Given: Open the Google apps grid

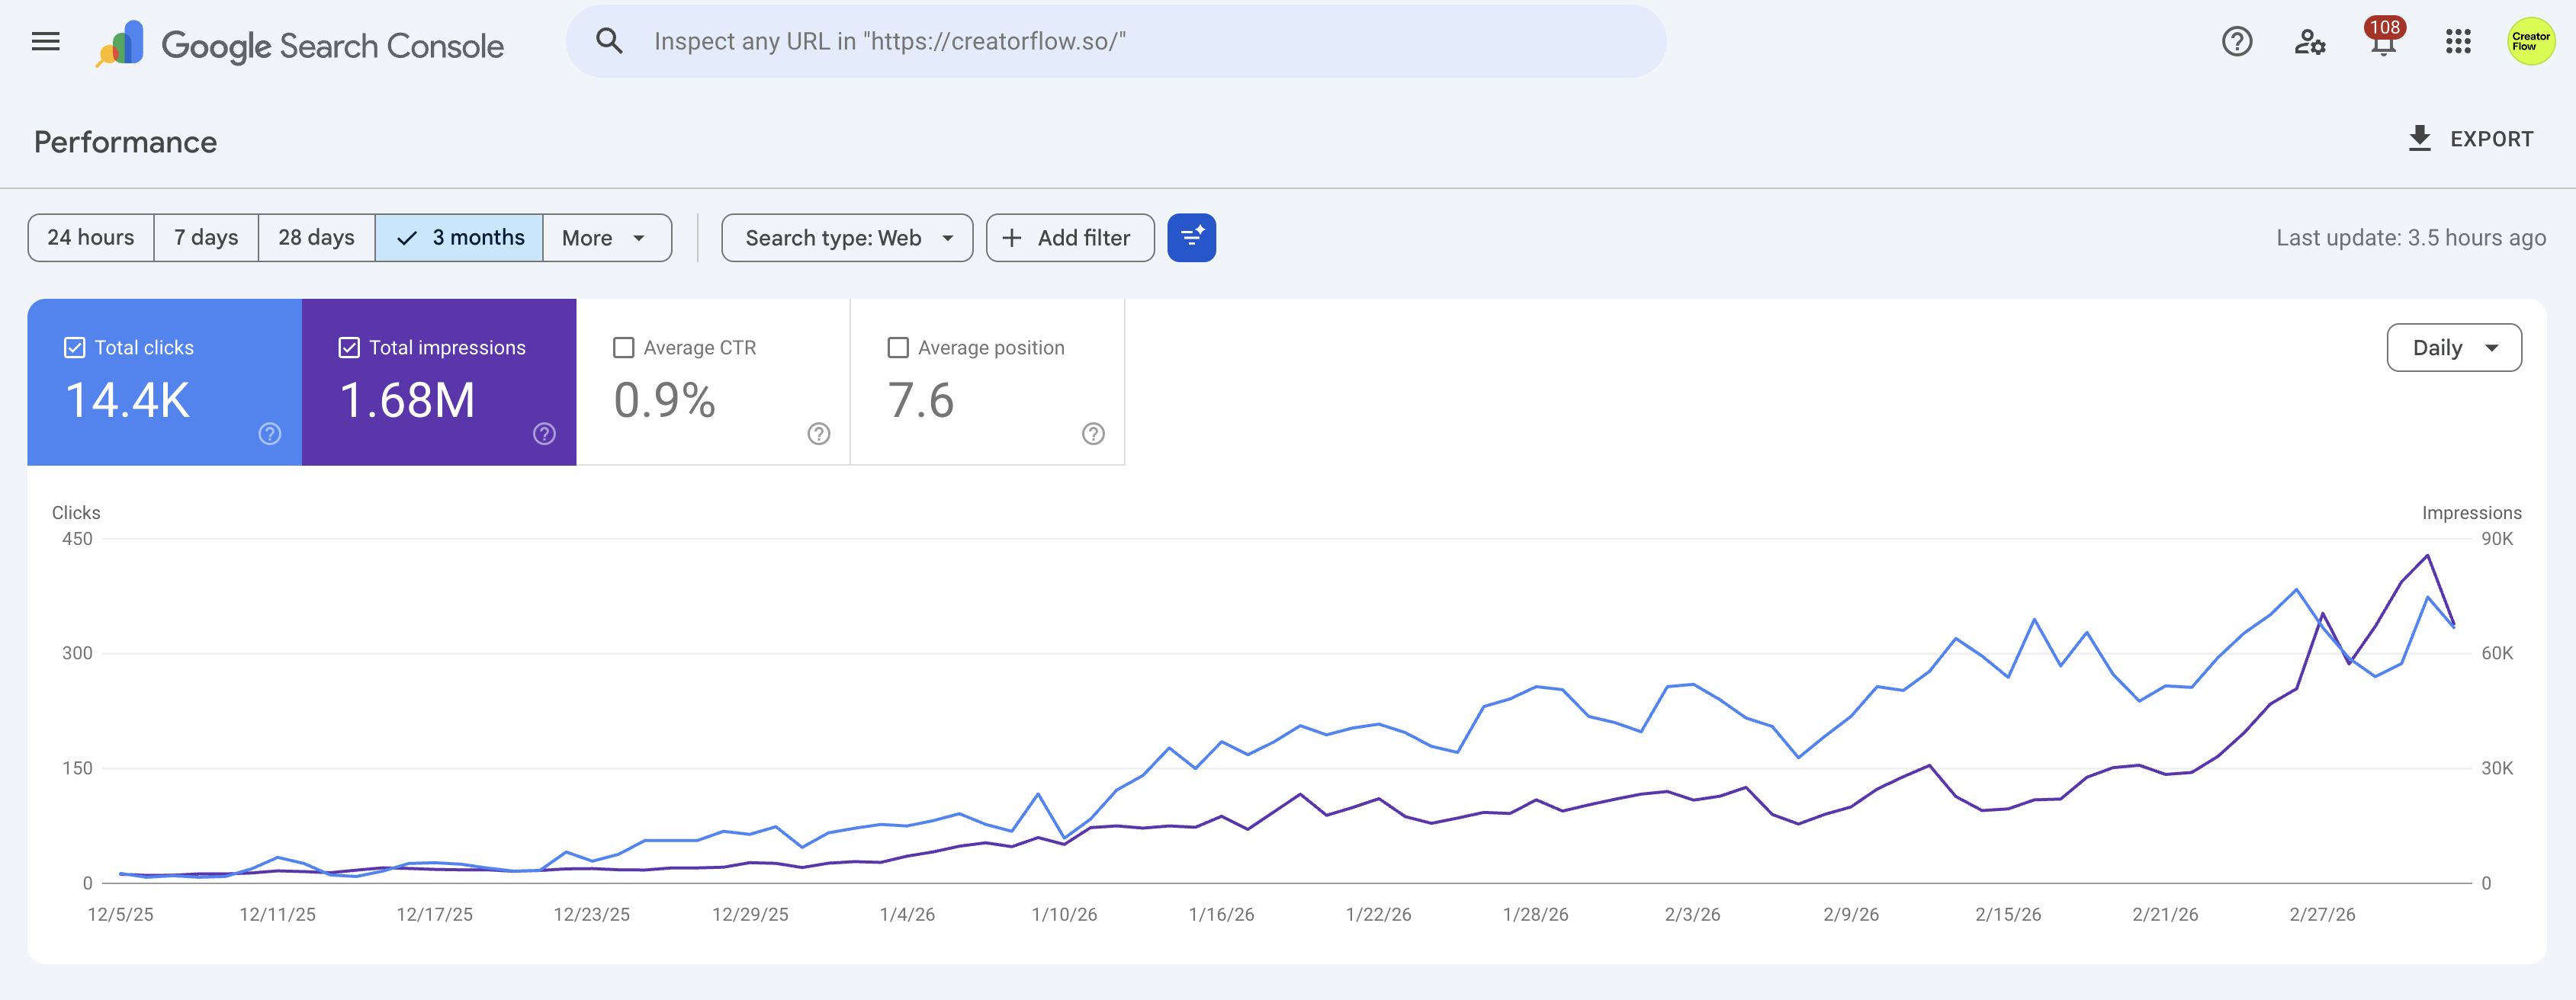Looking at the screenshot, I should click(2458, 42).
